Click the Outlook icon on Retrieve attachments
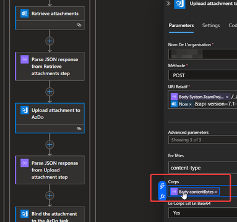Viewport: 237px width, 222px height. [x=25, y=14]
